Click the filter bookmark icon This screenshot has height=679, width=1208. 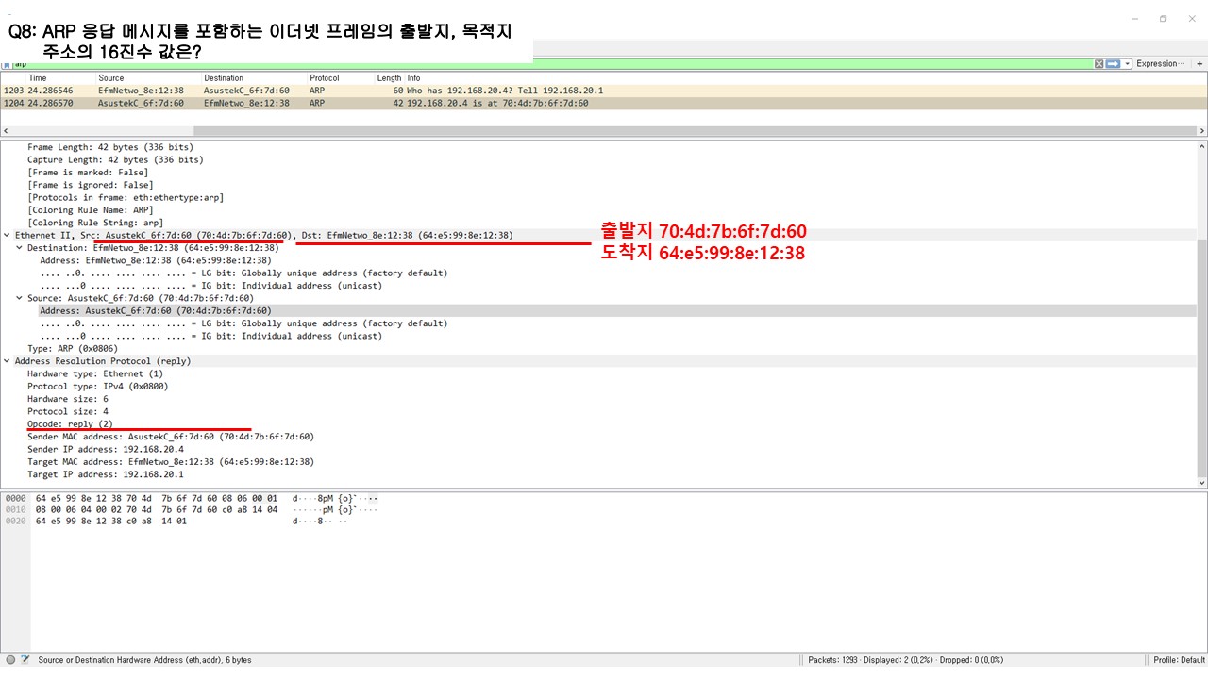tap(8, 64)
